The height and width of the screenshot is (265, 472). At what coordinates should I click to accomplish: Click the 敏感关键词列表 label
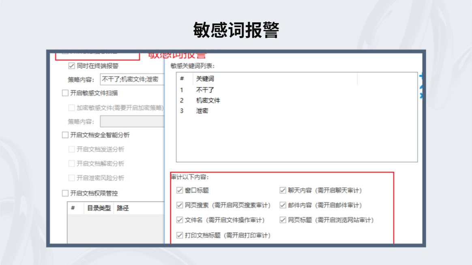pos(192,66)
